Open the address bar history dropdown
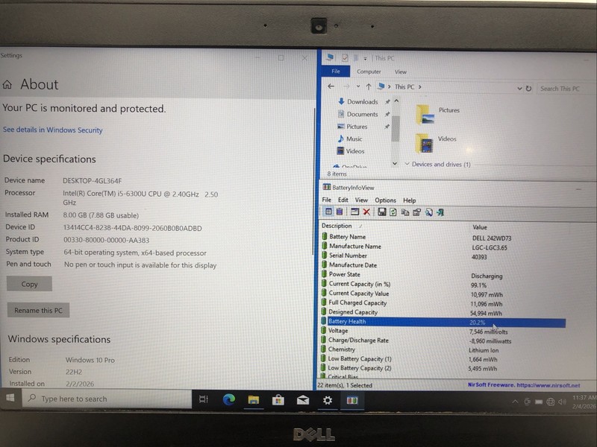The width and height of the screenshot is (597, 447). pyautogui.click(x=519, y=88)
